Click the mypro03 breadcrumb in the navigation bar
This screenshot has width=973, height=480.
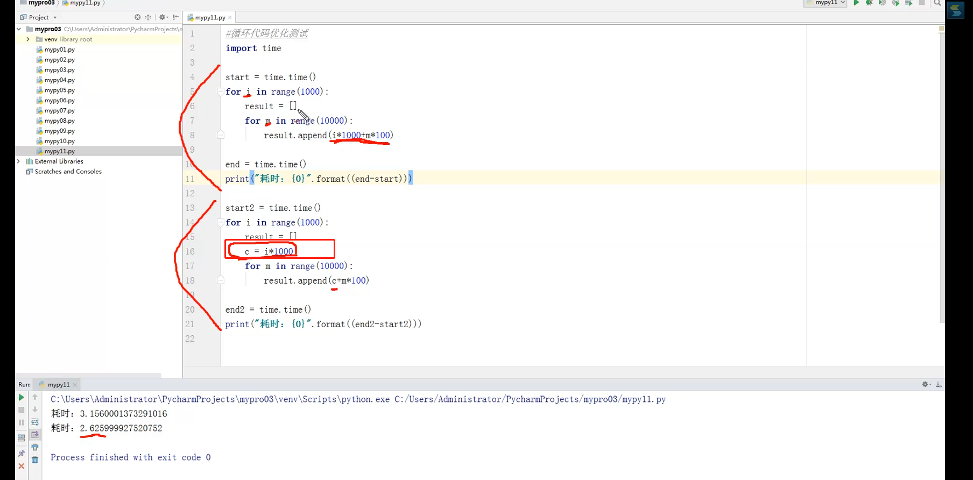pyautogui.click(x=38, y=3)
